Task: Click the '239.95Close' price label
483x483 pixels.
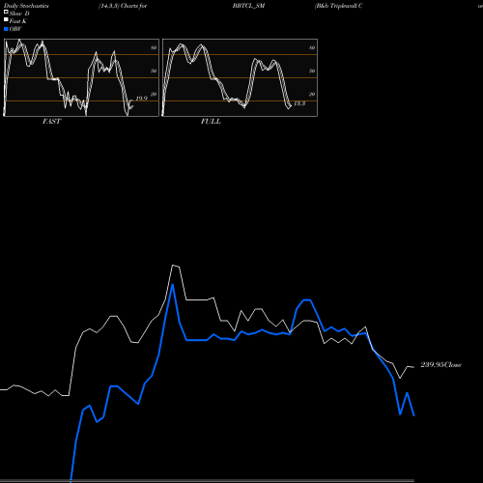Action: 440,365
